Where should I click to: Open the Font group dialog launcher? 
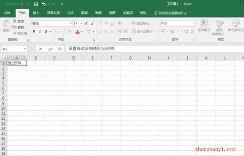tap(94, 40)
